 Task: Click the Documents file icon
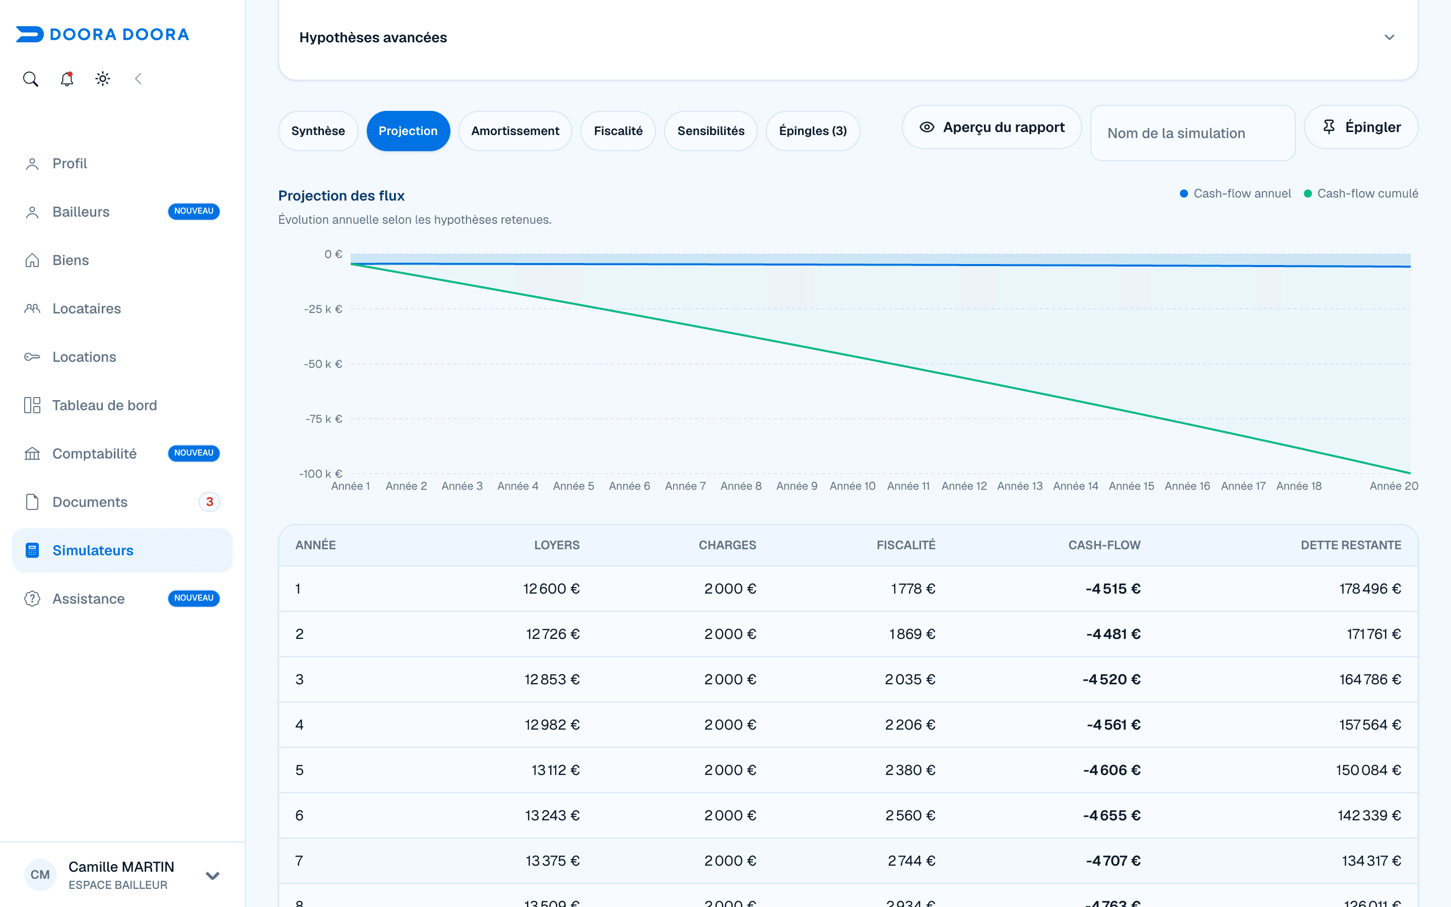pyautogui.click(x=32, y=502)
